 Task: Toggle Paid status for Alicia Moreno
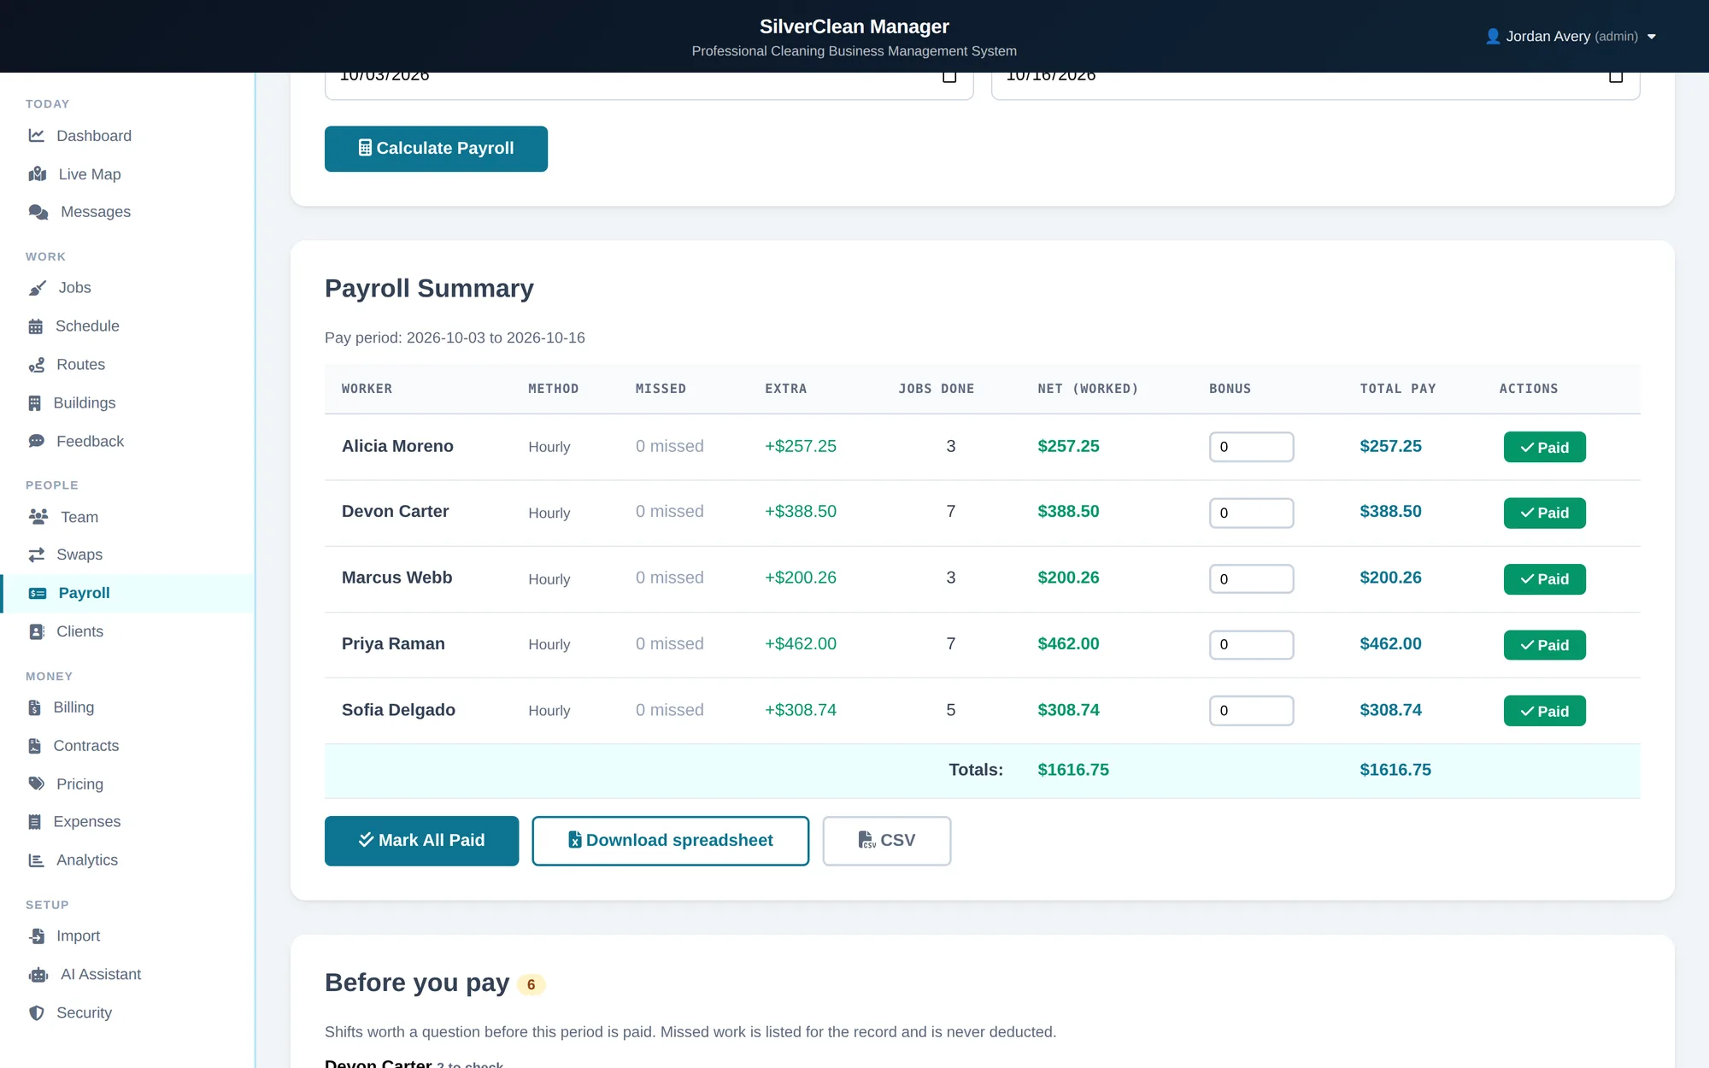click(x=1544, y=447)
